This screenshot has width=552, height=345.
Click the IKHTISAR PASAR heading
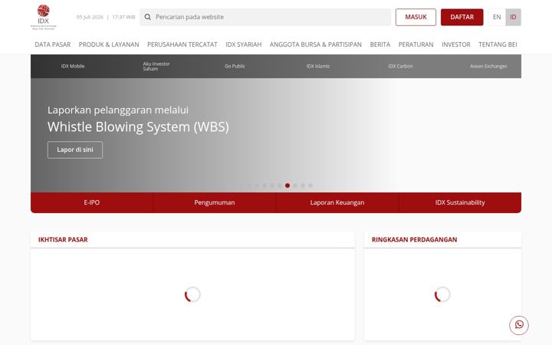tap(63, 239)
